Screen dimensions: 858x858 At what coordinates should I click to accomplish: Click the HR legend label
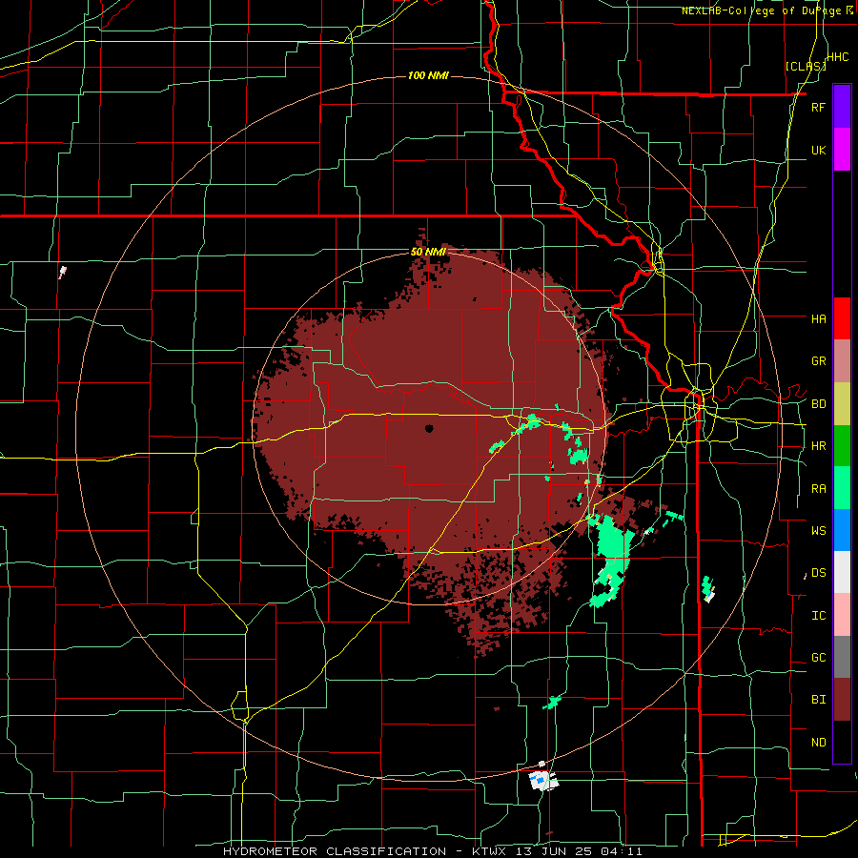(x=818, y=446)
